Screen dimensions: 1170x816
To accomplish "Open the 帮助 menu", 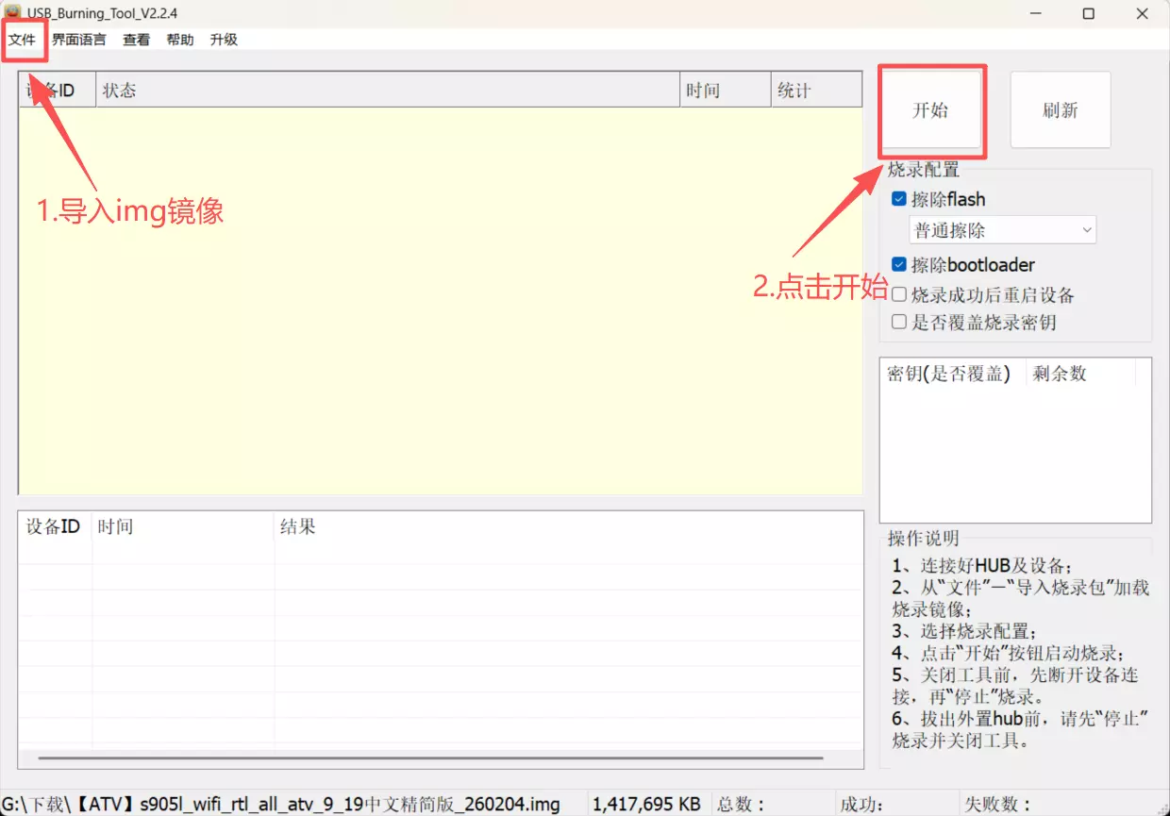I will (179, 40).
